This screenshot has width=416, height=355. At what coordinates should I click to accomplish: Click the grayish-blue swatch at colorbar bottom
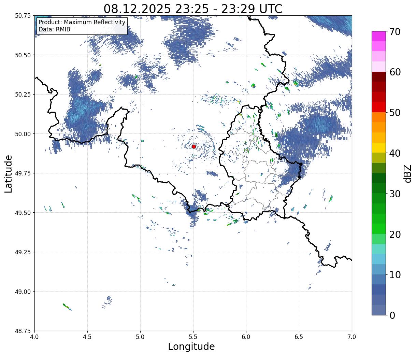tap(379, 310)
